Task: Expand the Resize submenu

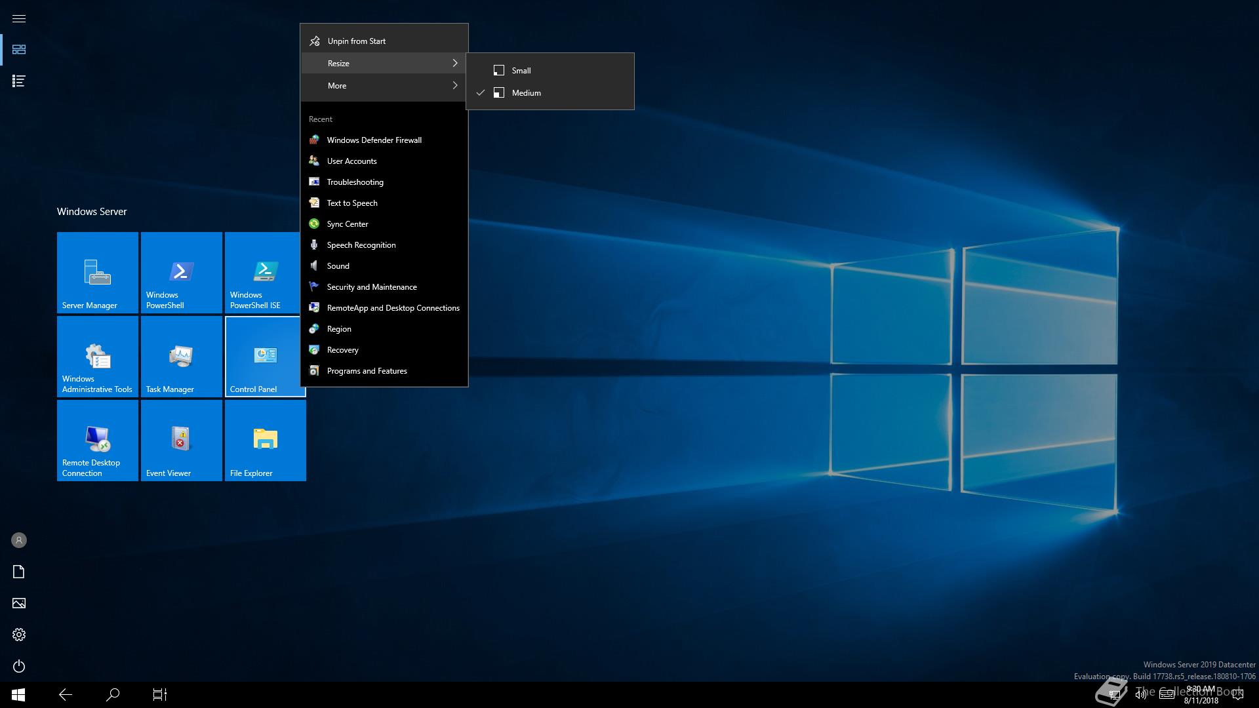Action: 384,63
